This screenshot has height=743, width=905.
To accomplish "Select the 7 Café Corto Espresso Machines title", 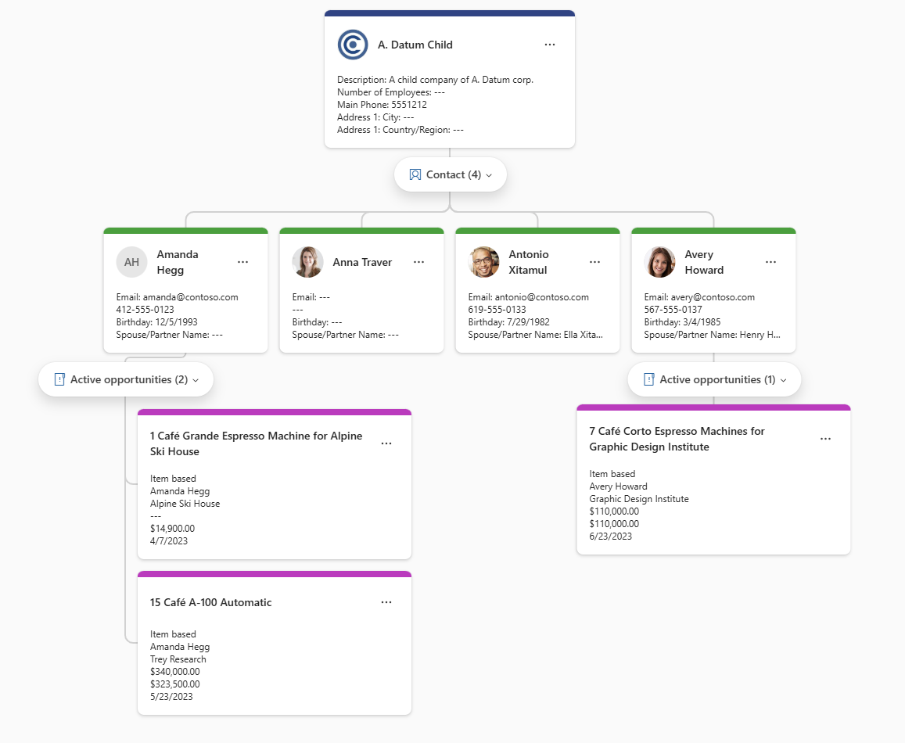I will (x=677, y=439).
